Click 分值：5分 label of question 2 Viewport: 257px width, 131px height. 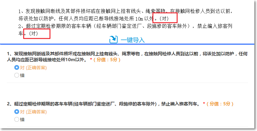[220, 104]
